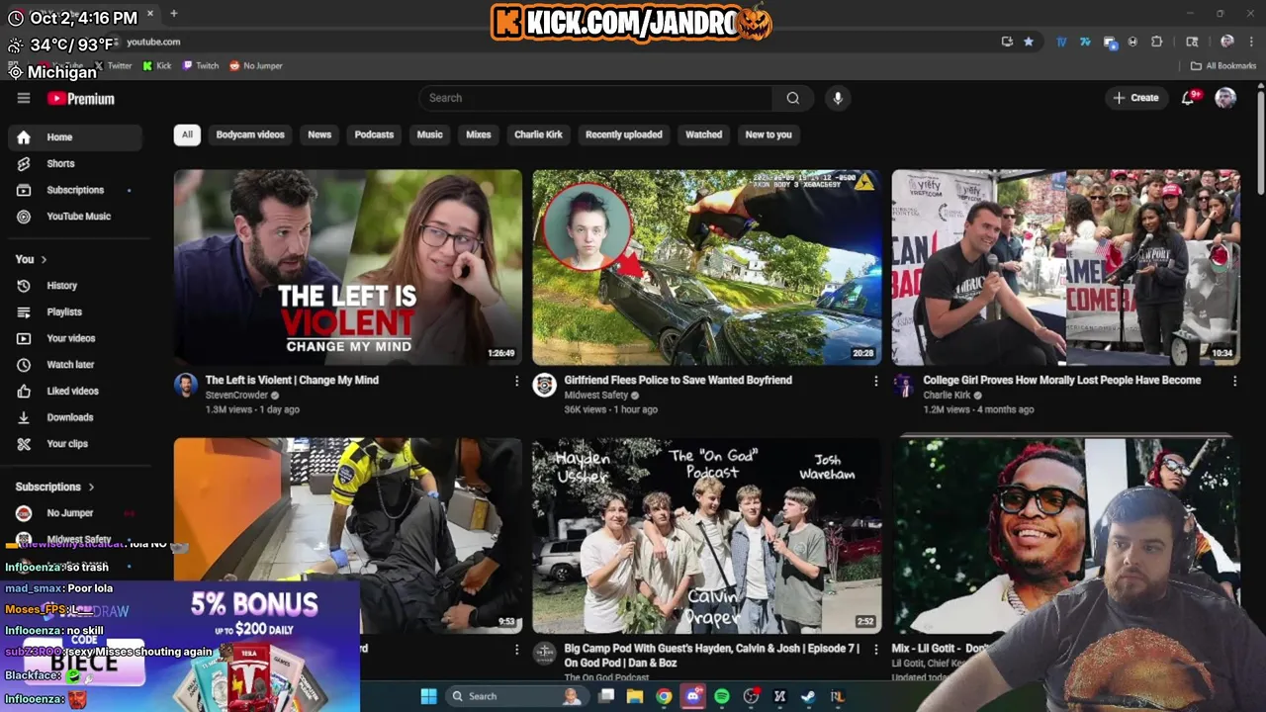
Task: Open YouTube Music in sidebar
Action: (x=75, y=217)
